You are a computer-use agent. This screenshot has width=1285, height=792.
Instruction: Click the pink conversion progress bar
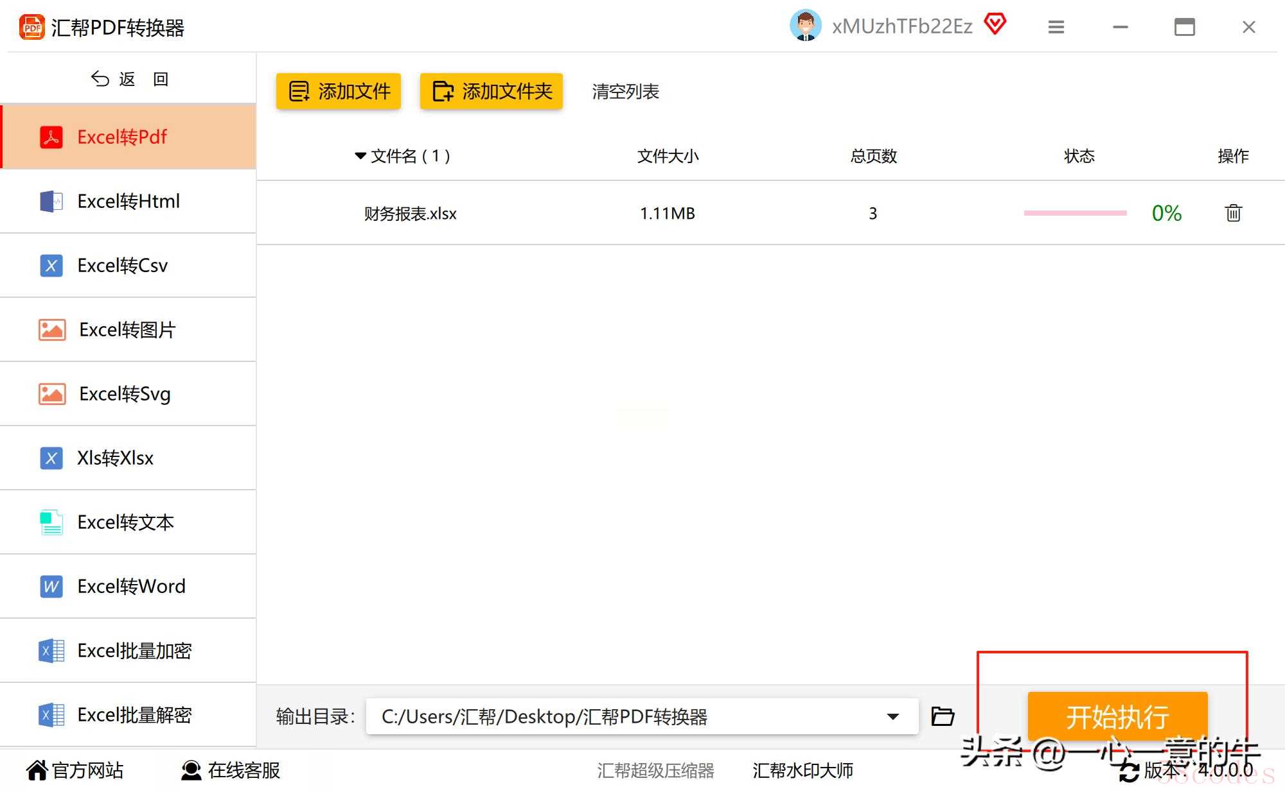[1075, 213]
